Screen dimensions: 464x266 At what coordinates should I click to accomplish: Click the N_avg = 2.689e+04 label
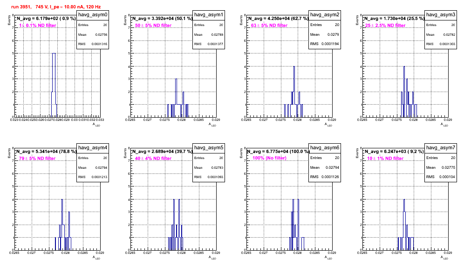[162, 151]
